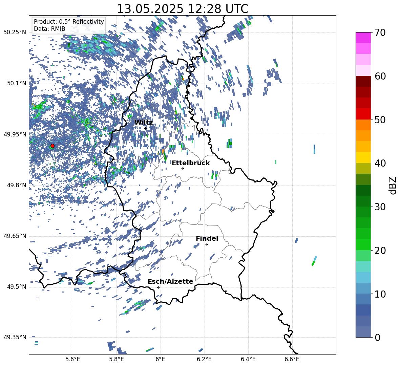Click the 0 colorbar tick label
The width and height of the screenshot is (401, 366).
pos(378,337)
